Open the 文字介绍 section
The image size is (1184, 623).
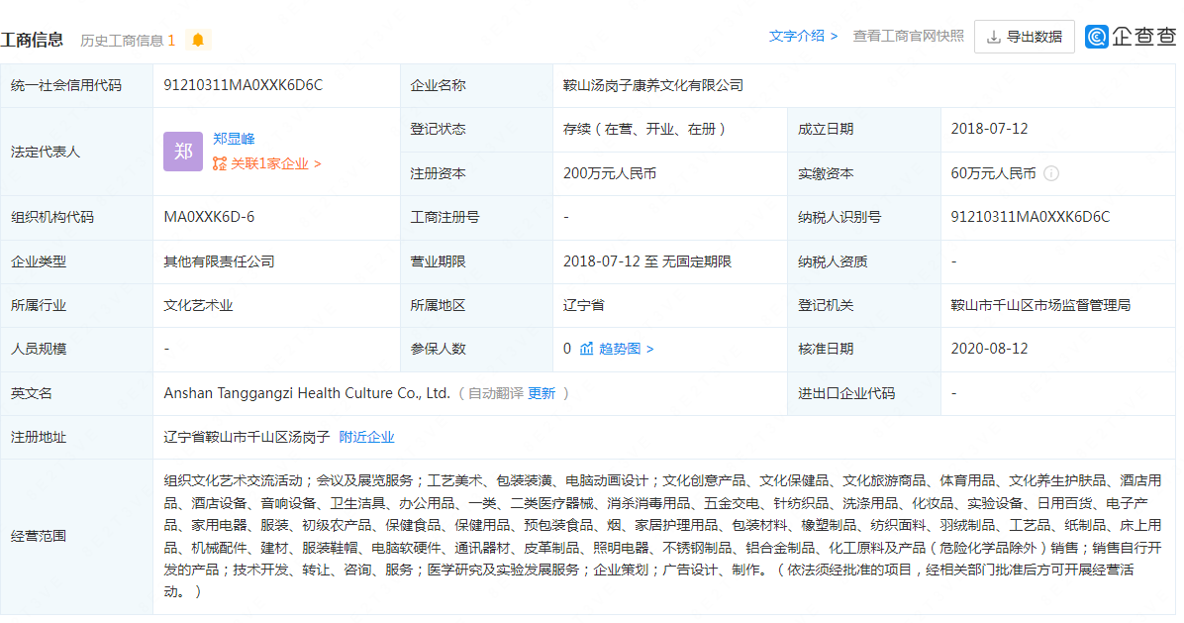pyautogui.click(x=803, y=36)
